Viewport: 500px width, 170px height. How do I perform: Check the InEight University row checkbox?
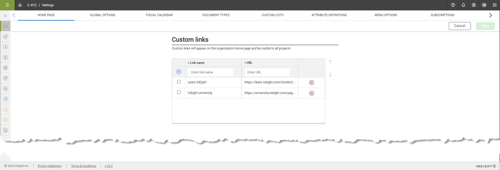pos(179,92)
